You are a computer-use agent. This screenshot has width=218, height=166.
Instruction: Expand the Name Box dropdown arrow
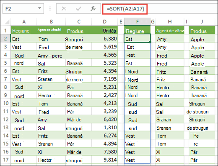(40, 8)
